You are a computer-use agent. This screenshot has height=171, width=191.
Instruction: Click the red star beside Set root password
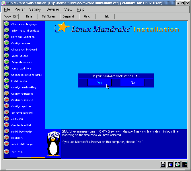point(7,112)
